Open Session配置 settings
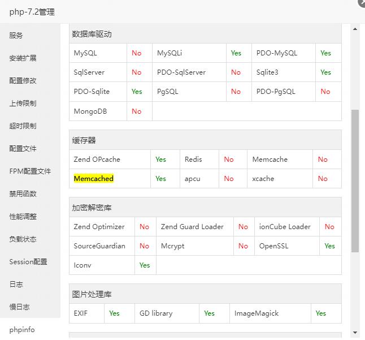This screenshot has height=340, width=365. tap(28, 262)
